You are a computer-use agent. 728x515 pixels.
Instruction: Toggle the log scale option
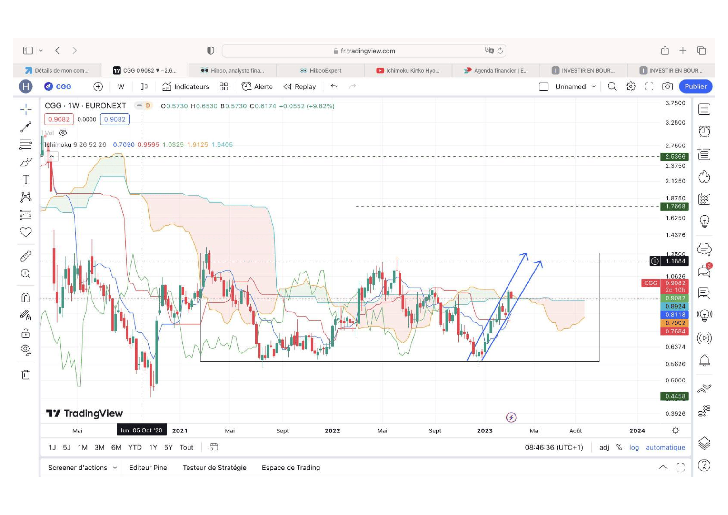(634, 447)
